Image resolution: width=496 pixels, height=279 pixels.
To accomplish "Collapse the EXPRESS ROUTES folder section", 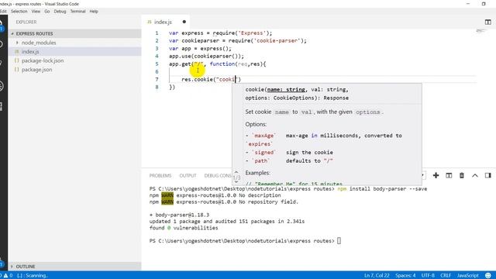I will (74, 33).
